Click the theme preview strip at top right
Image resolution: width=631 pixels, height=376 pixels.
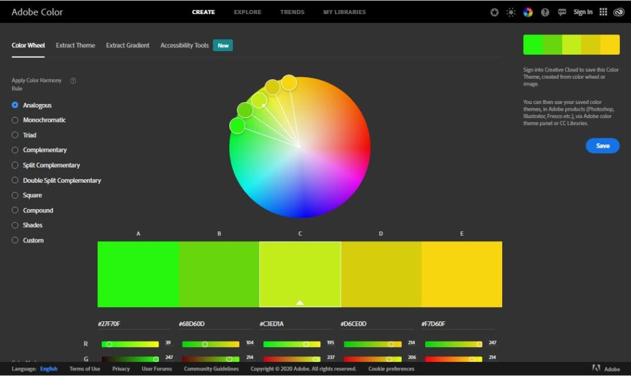click(x=571, y=44)
